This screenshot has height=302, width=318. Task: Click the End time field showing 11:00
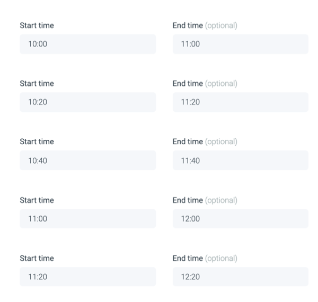pos(240,44)
